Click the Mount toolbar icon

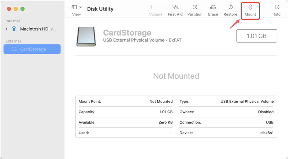pyautogui.click(x=250, y=7)
